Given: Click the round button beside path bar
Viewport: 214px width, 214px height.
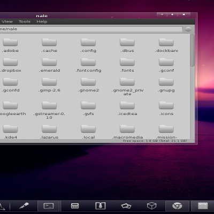Looking at the screenshot, I should [188, 29].
